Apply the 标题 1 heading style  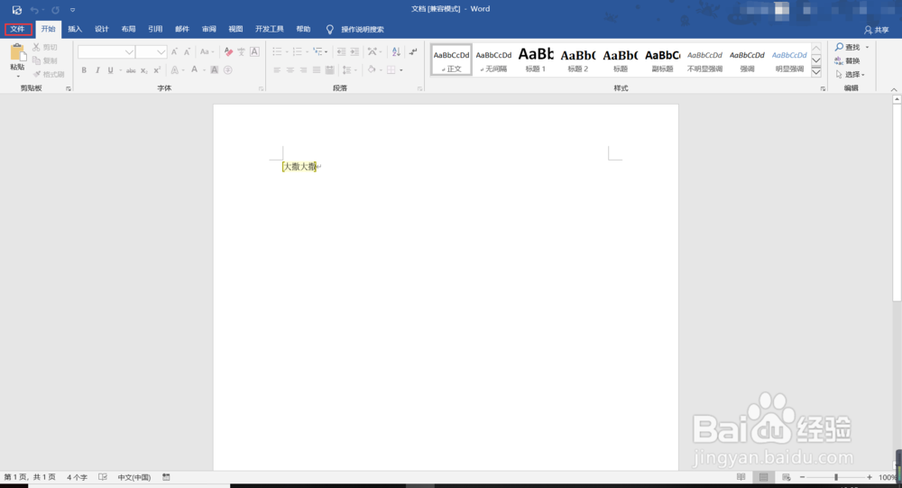[536, 60]
